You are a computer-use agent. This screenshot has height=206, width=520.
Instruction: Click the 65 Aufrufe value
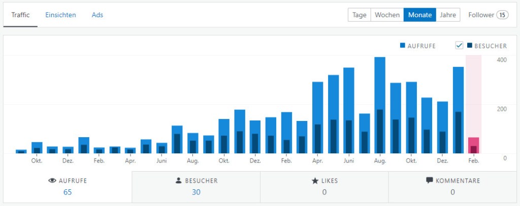[68, 192]
